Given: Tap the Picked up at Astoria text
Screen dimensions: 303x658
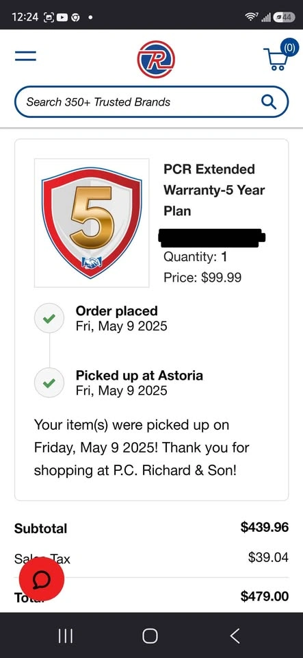Looking at the screenshot, I should [140, 375].
